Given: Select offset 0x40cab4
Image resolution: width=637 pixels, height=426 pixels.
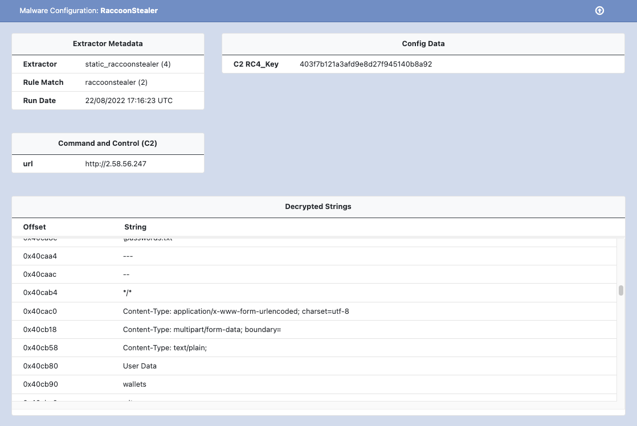Looking at the screenshot, I should click(40, 292).
